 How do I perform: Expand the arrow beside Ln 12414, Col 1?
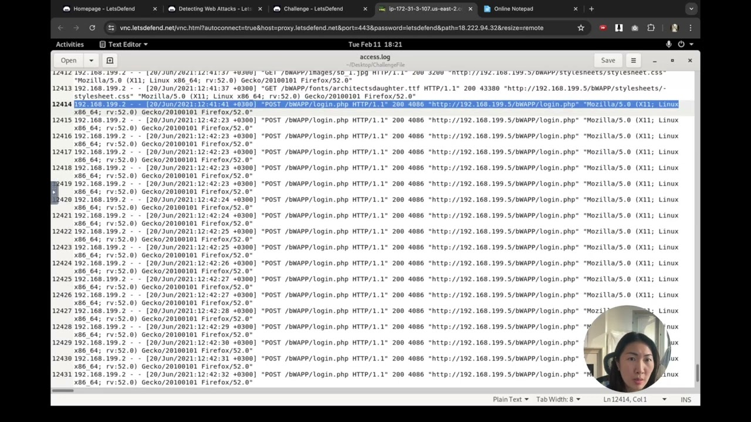click(x=664, y=399)
